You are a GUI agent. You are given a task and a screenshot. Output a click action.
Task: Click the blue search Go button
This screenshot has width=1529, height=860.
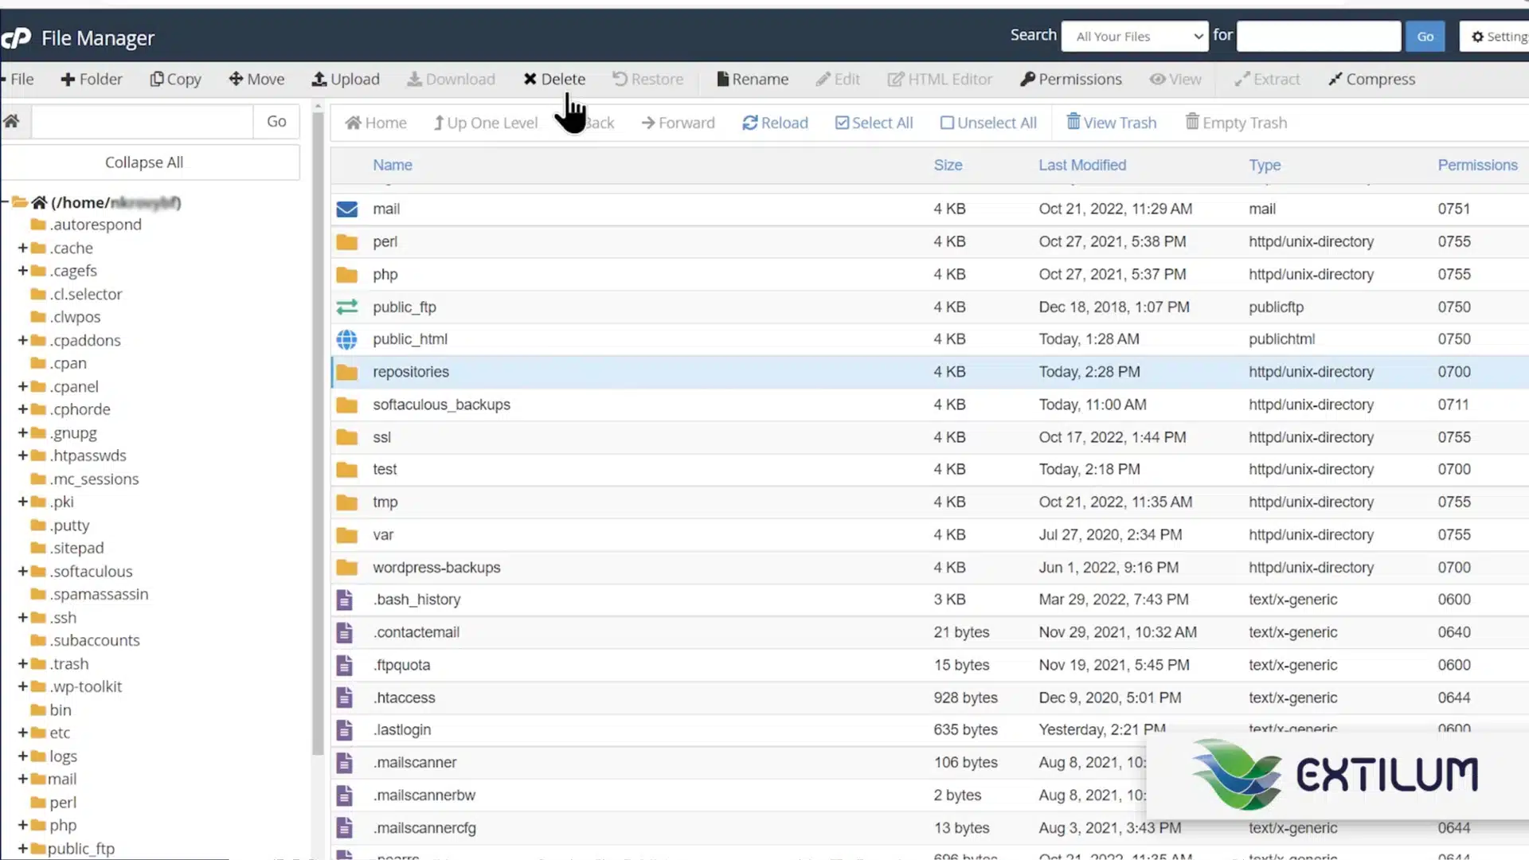coord(1425,37)
